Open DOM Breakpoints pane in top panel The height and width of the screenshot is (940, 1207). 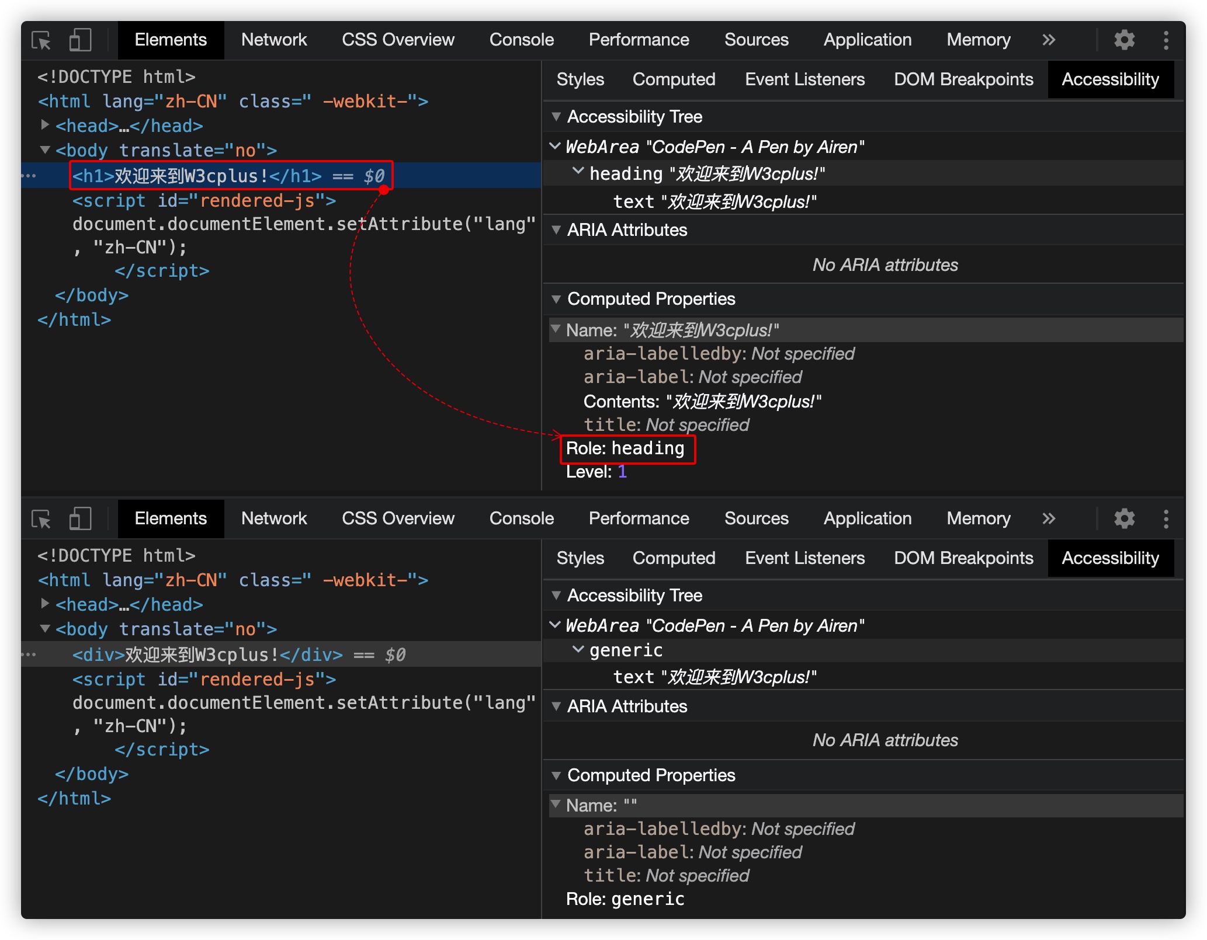click(963, 80)
